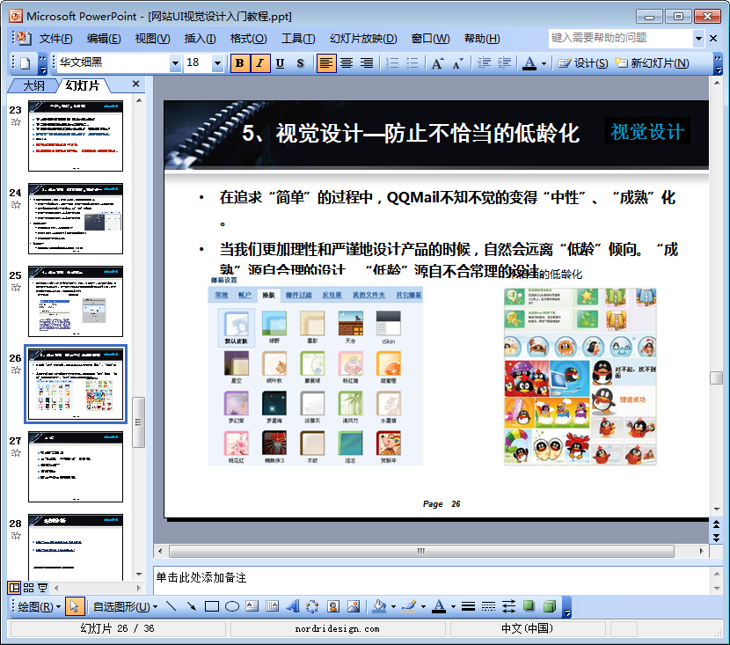This screenshot has width=730, height=645.
Task: Open the font size dropdown
Action: [x=217, y=62]
